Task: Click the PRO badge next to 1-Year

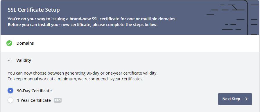Action: pyautogui.click(x=58, y=100)
